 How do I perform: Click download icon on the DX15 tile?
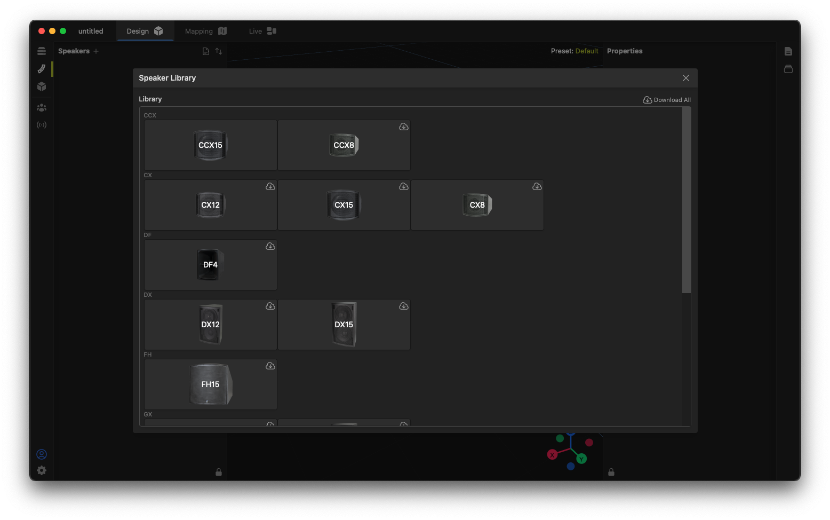click(x=404, y=306)
